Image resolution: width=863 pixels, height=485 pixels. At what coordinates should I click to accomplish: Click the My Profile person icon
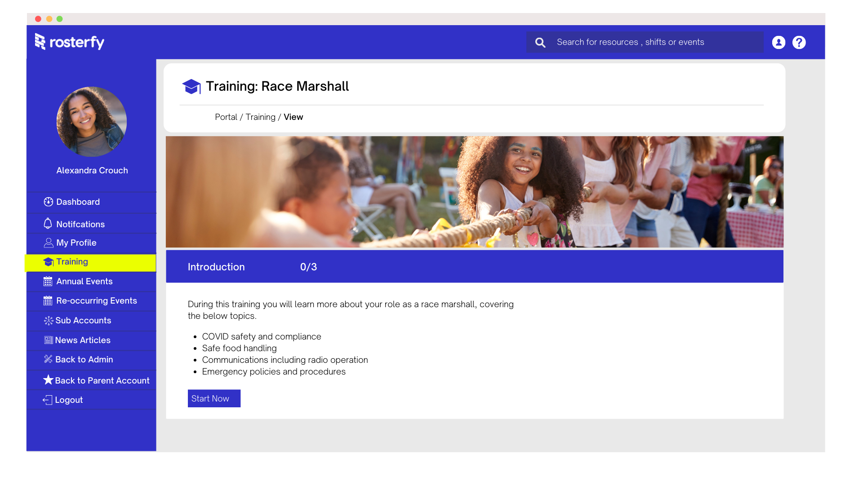(48, 242)
